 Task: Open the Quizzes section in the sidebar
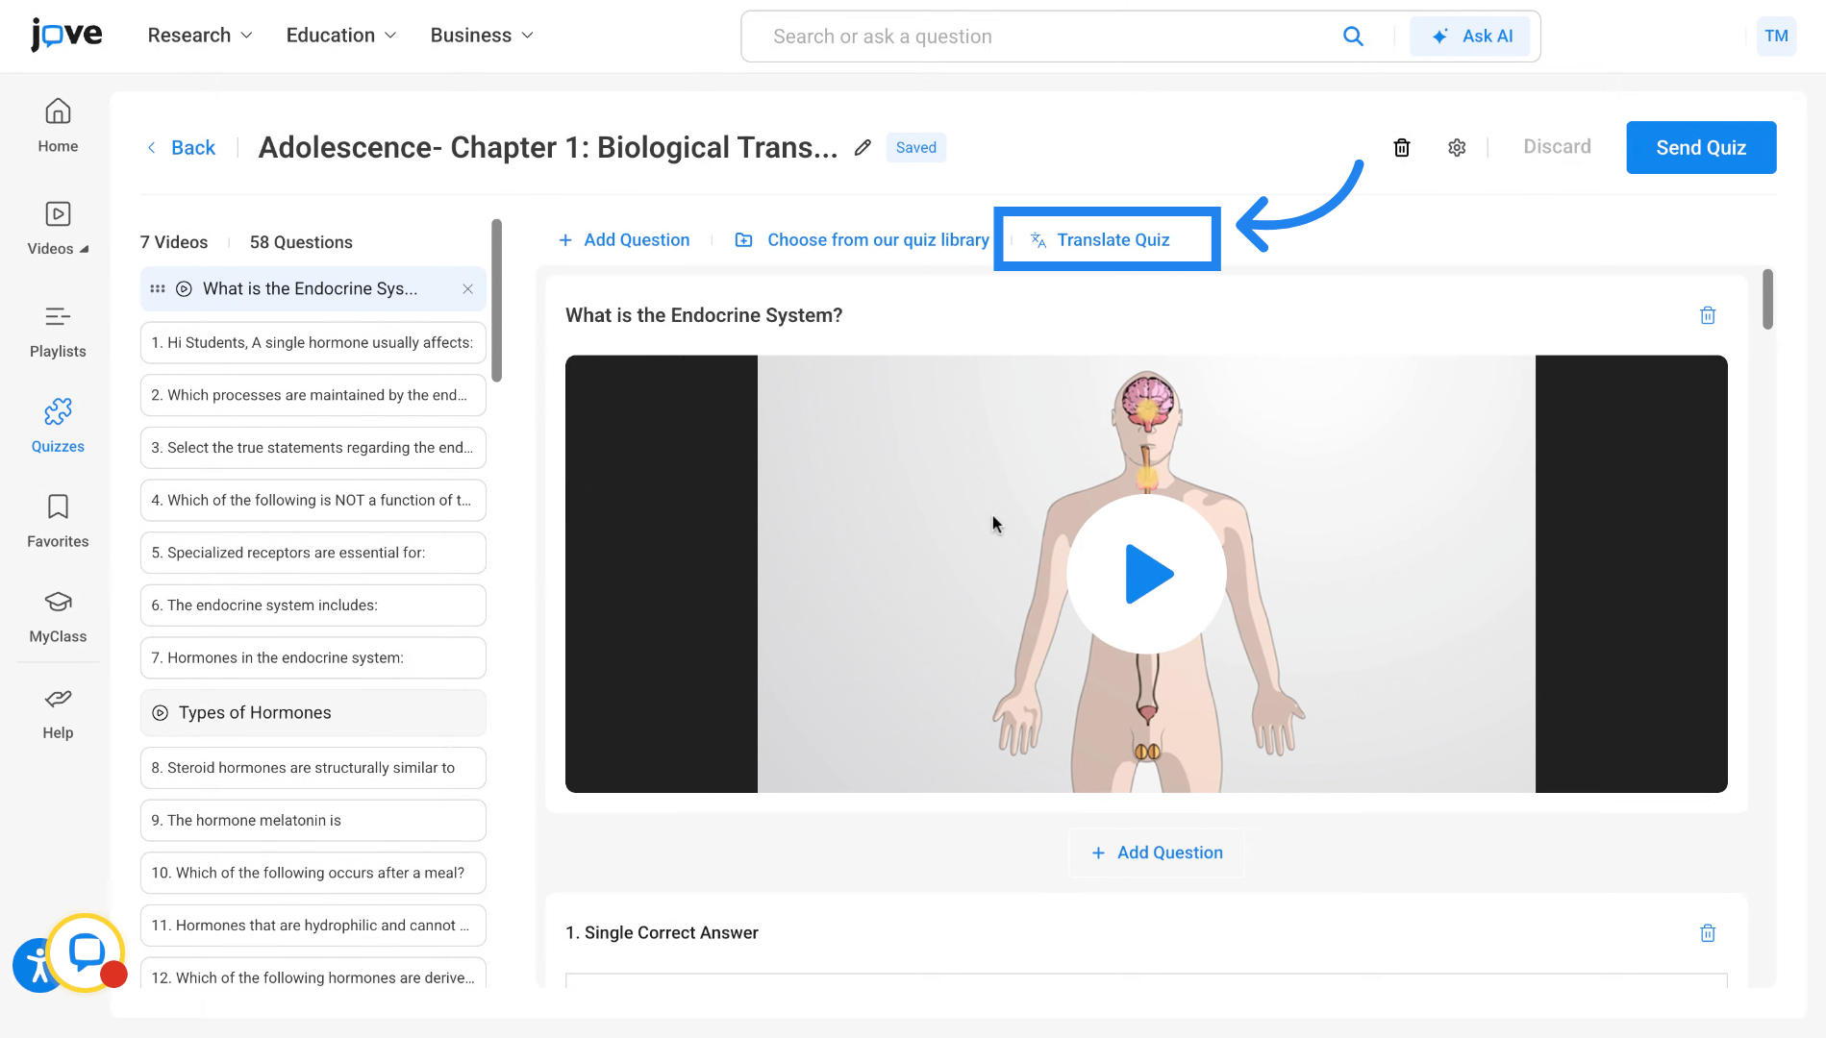click(x=58, y=425)
